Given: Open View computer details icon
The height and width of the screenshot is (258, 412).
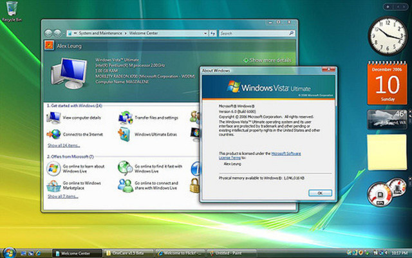Looking at the screenshot, I should pos(54,118).
